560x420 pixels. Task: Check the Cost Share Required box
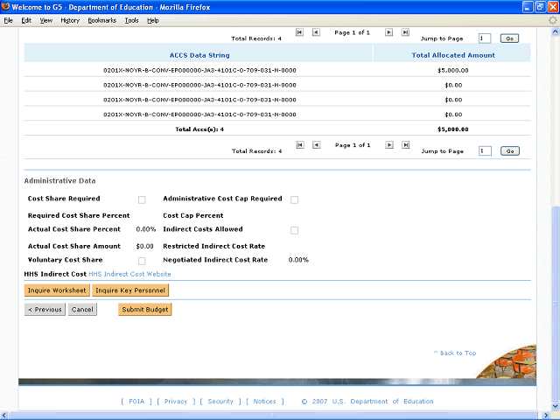[x=142, y=199]
